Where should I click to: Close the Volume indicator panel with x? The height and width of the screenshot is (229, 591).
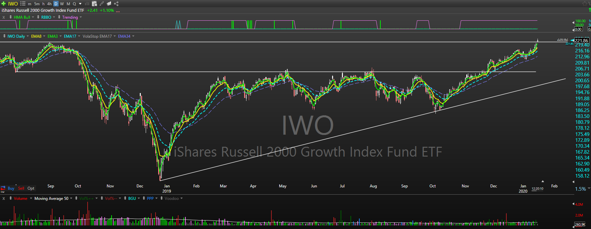4,198
